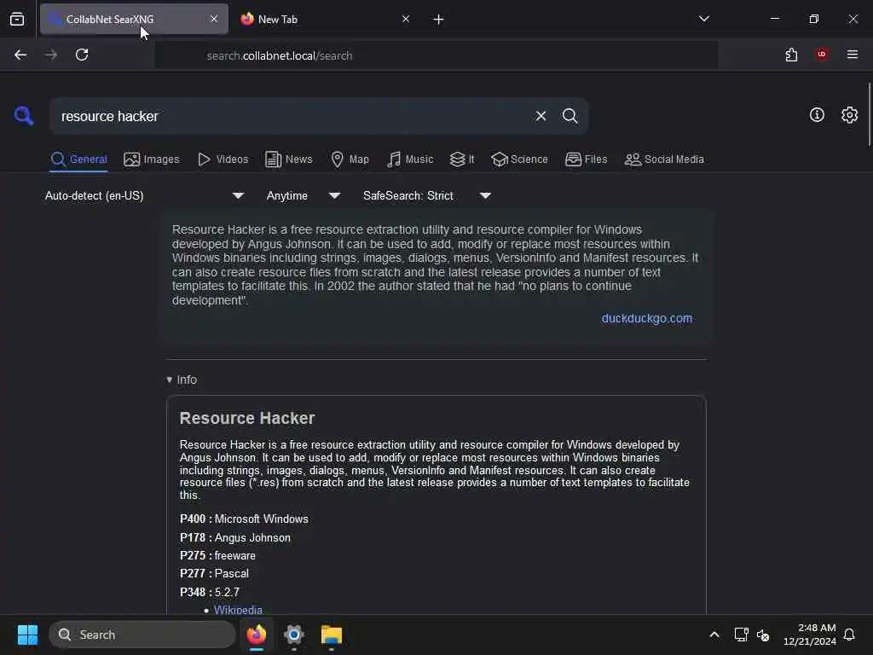Select the General search category
The image size is (873, 655).
[78, 159]
